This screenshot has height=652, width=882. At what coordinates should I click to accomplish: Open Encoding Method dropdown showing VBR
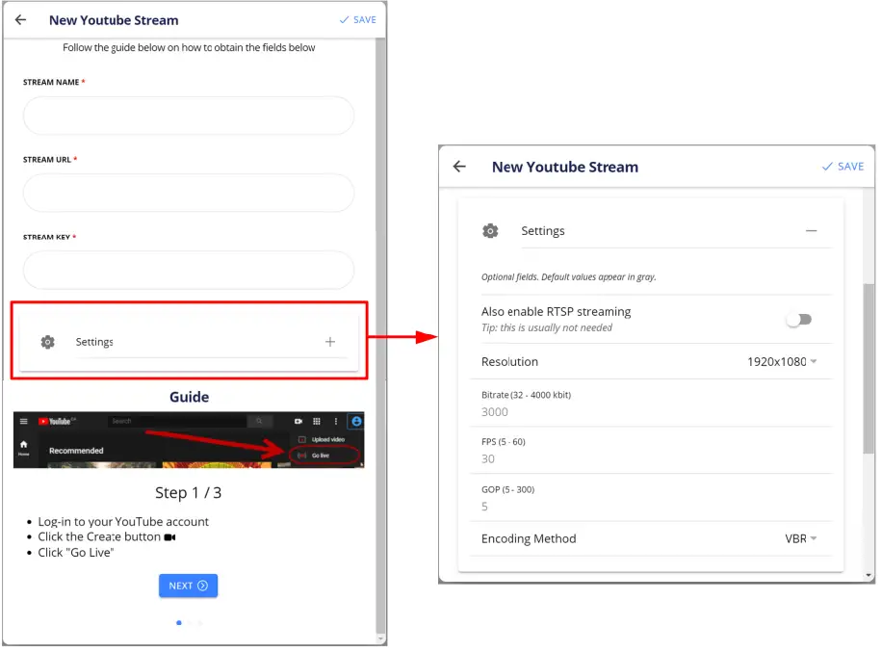[x=801, y=539]
